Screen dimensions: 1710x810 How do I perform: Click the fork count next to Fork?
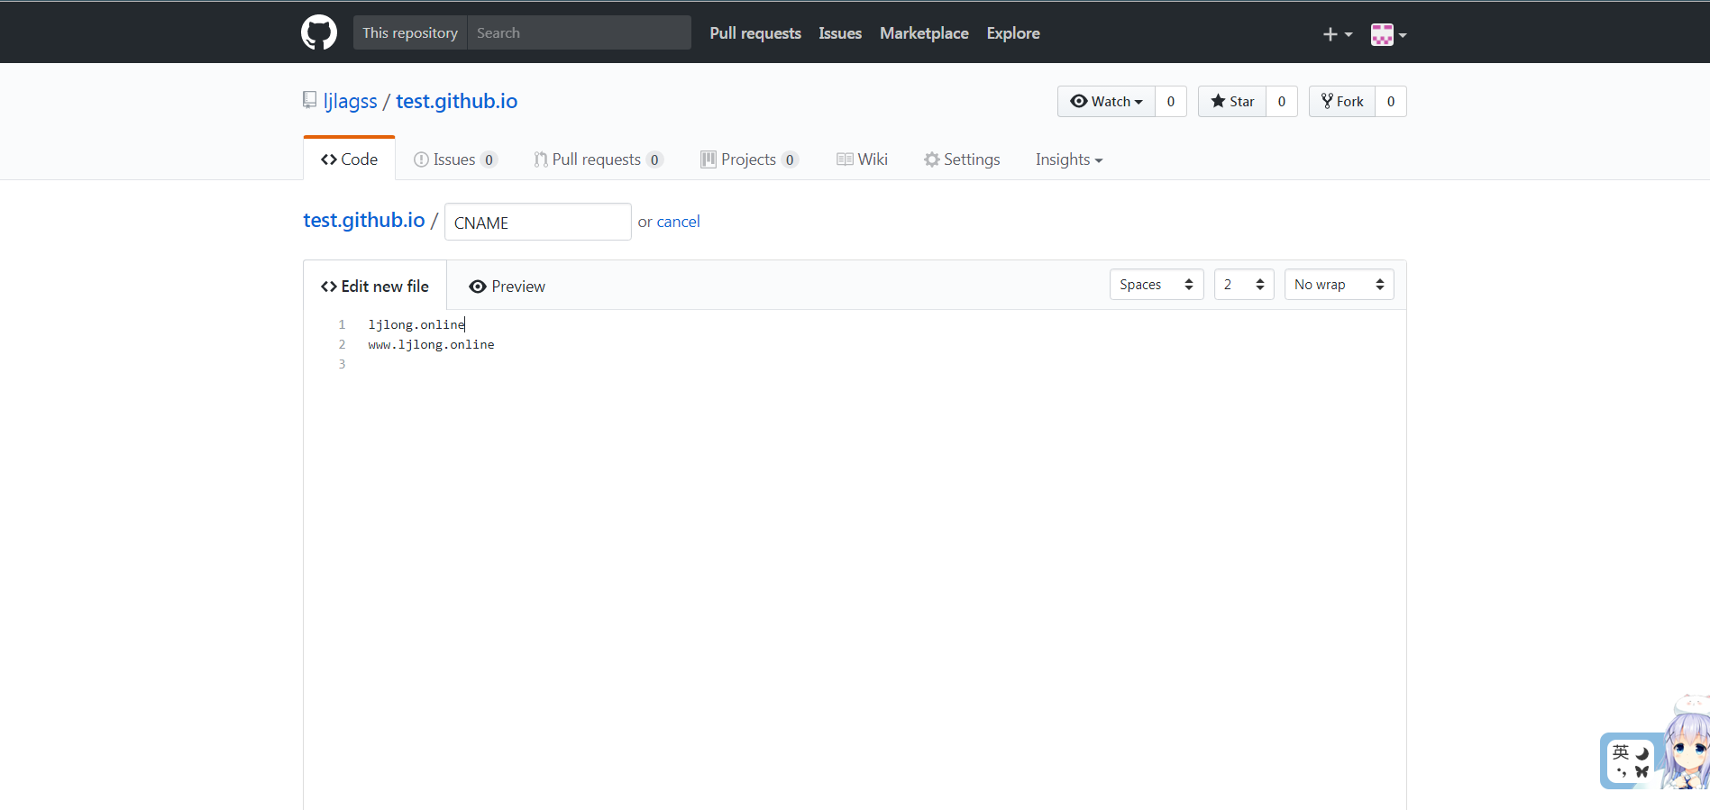[x=1391, y=101]
